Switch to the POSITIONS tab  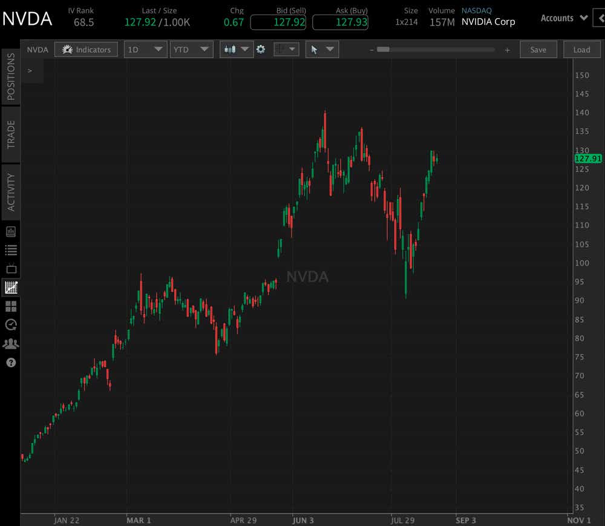pos(10,75)
